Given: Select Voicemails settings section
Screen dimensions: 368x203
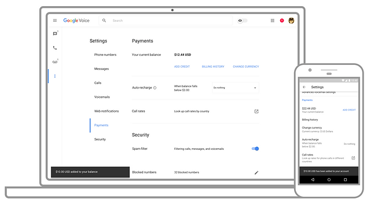Looking at the screenshot, I should click(102, 97).
